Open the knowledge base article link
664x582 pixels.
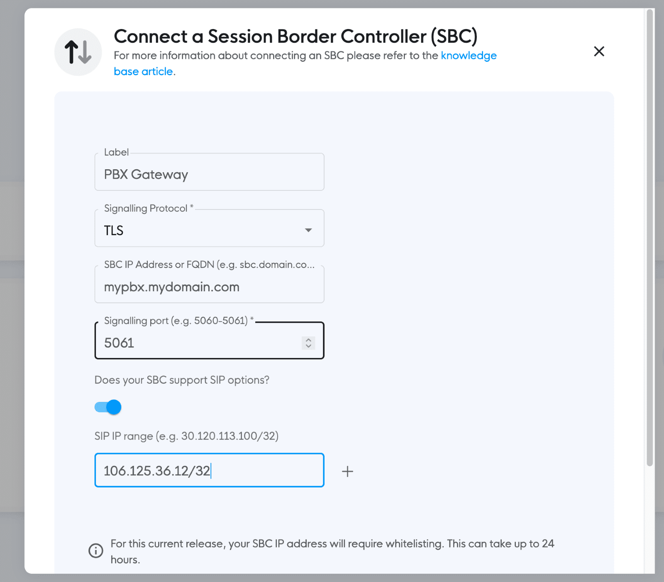point(469,55)
